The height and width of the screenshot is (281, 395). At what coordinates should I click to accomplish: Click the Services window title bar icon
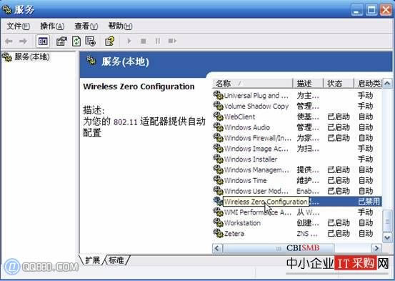coord(7,9)
